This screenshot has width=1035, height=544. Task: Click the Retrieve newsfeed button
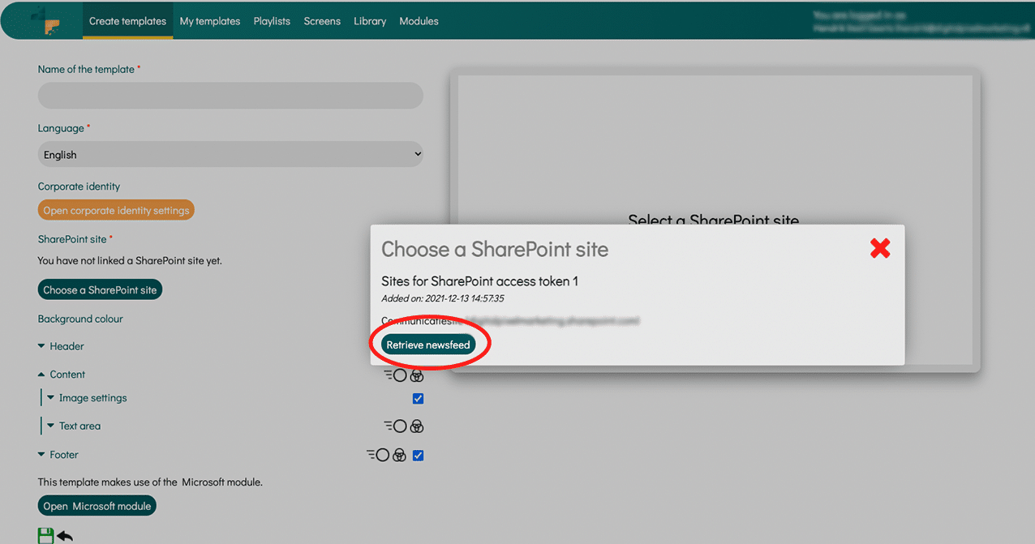coord(428,345)
